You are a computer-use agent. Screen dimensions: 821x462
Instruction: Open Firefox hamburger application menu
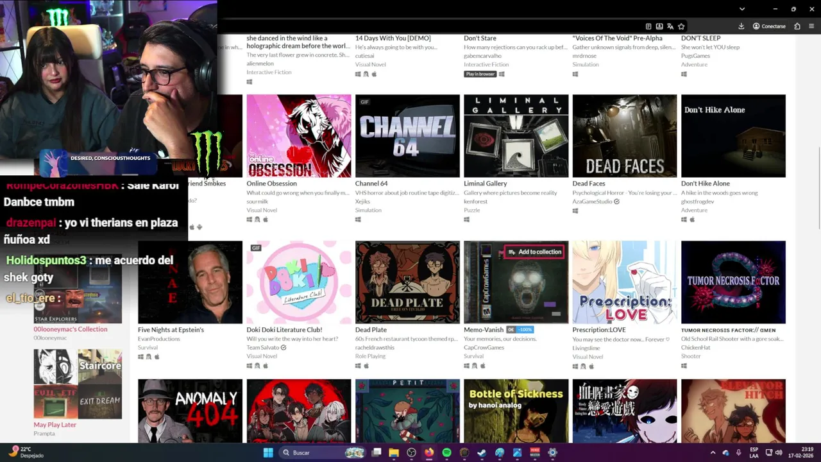[x=811, y=26]
